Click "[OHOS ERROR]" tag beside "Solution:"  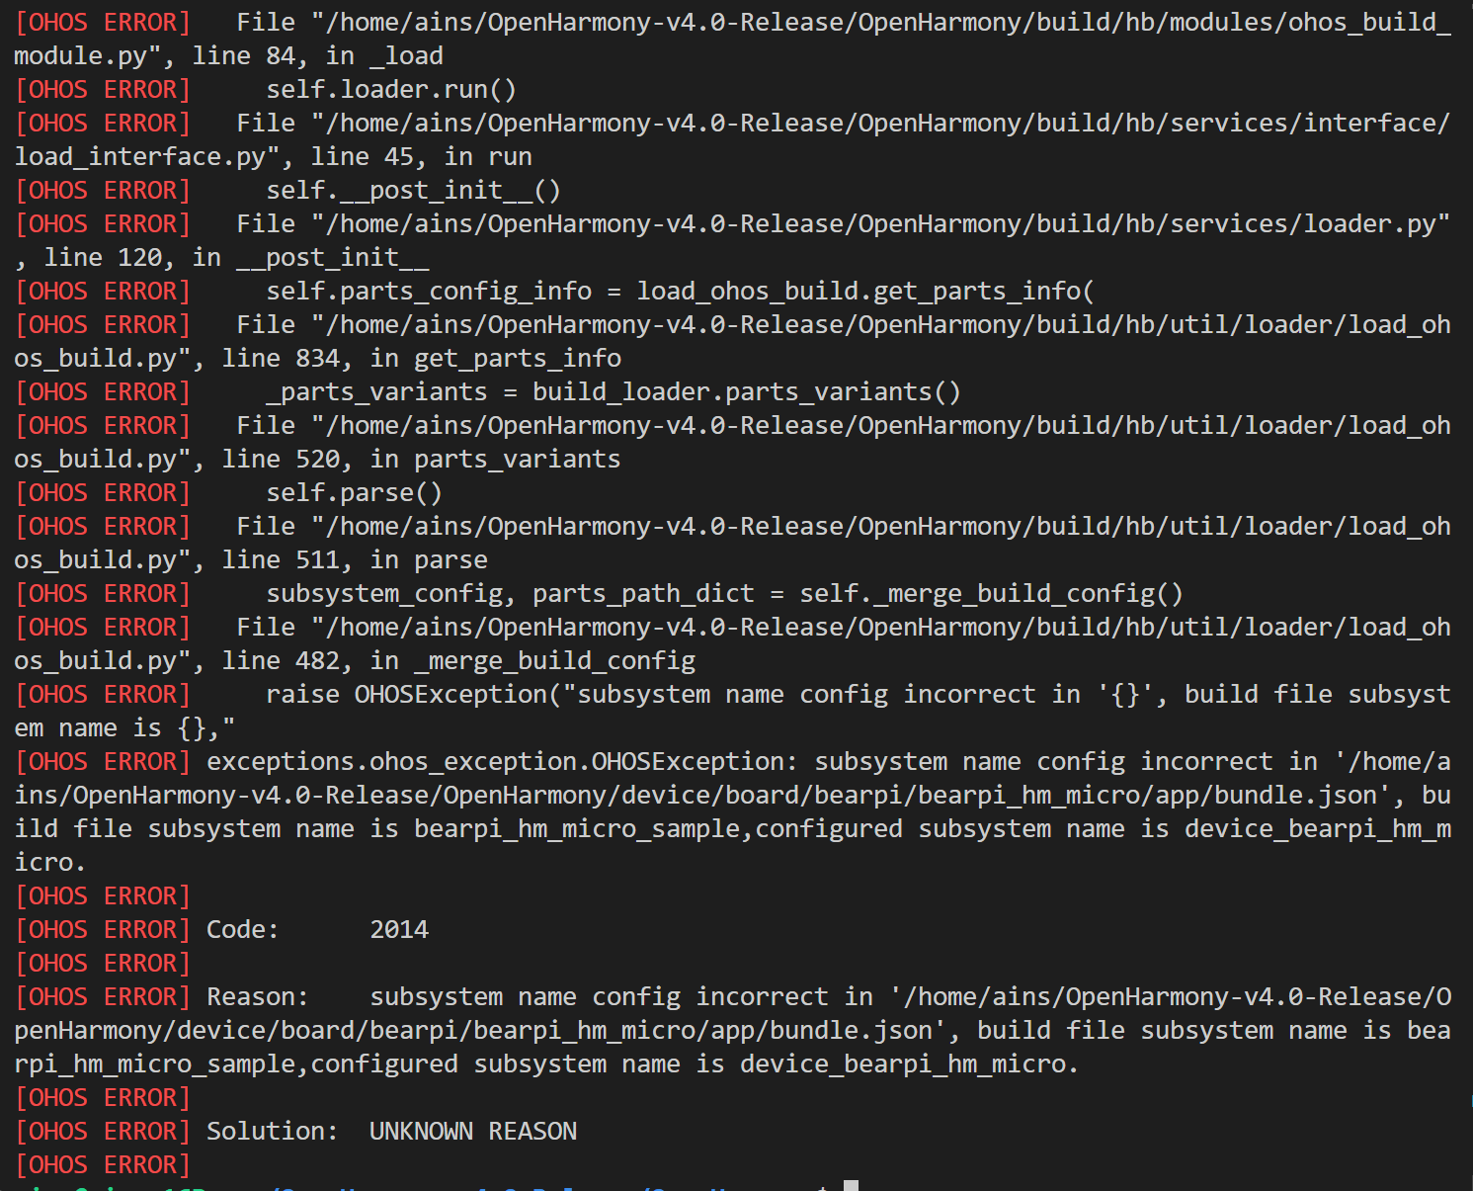click(103, 1132)
